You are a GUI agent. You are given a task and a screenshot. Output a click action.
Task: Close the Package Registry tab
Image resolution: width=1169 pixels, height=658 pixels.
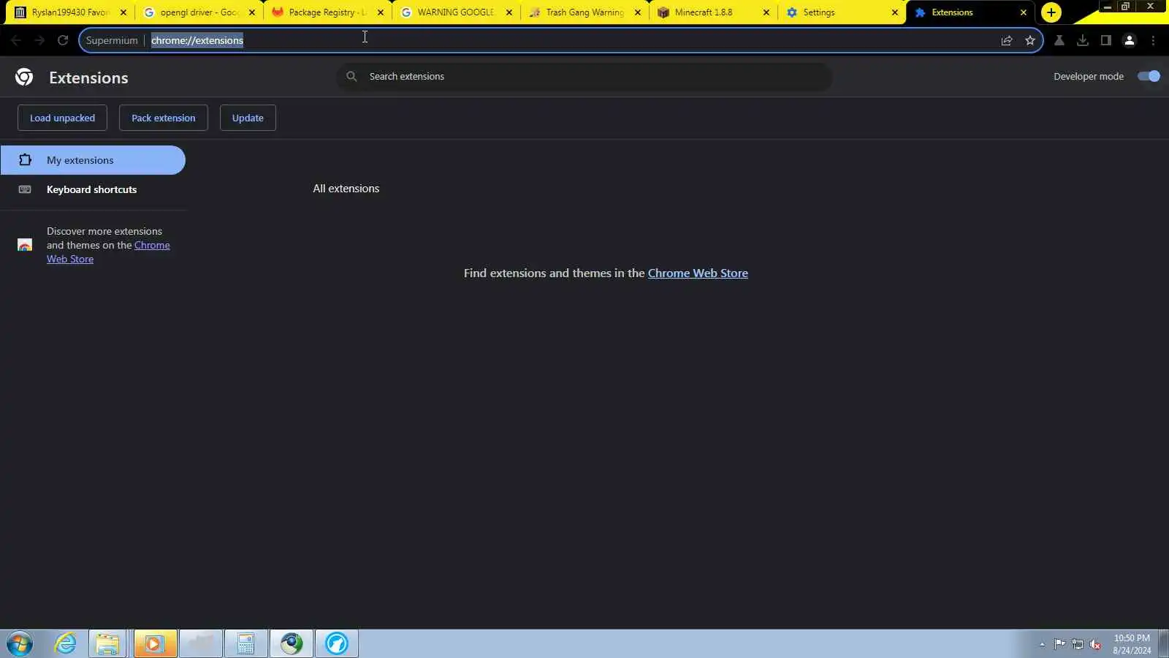[381, 12]
